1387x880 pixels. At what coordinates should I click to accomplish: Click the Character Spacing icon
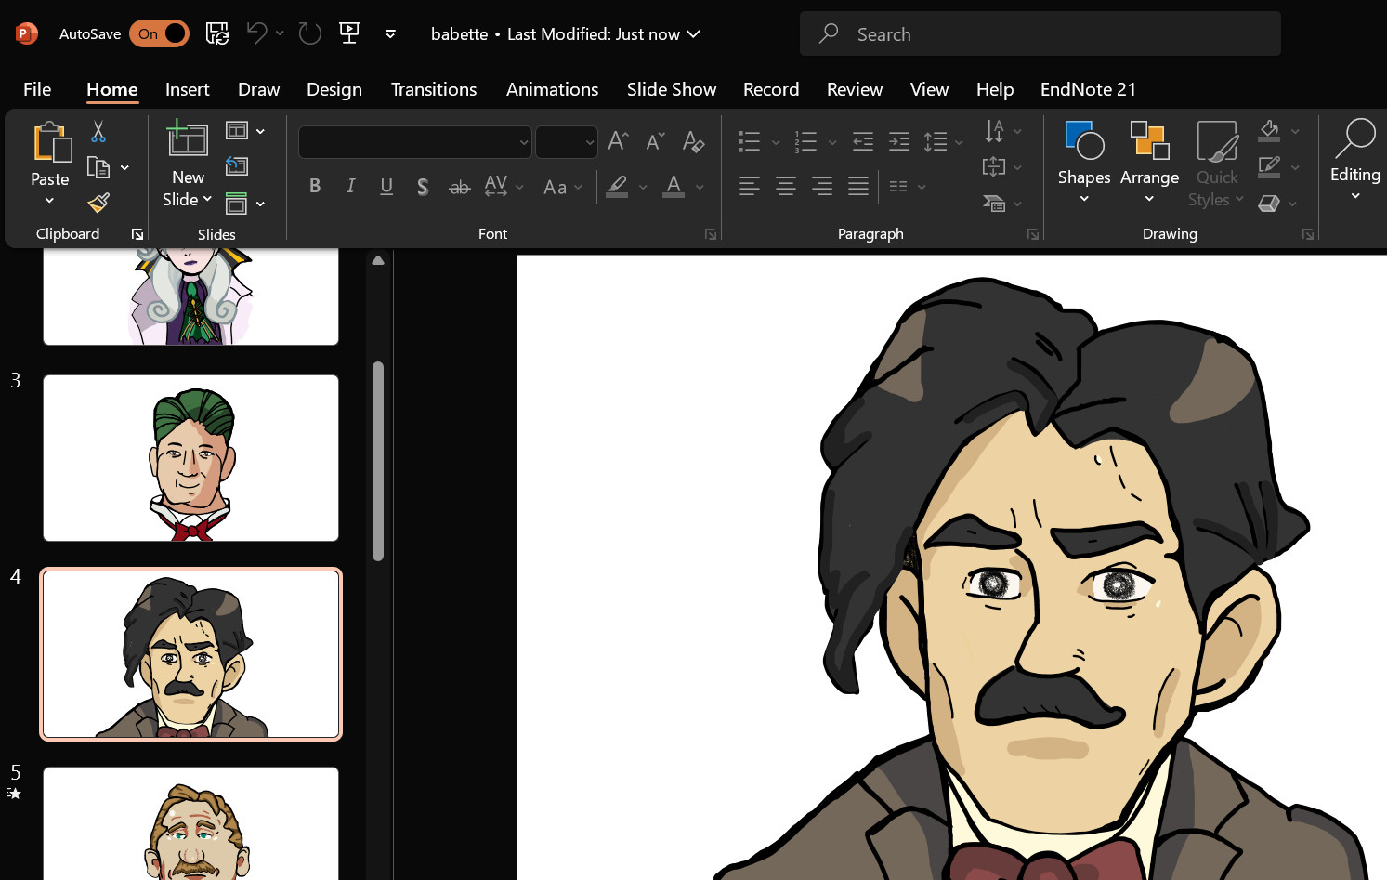(497, 187)
